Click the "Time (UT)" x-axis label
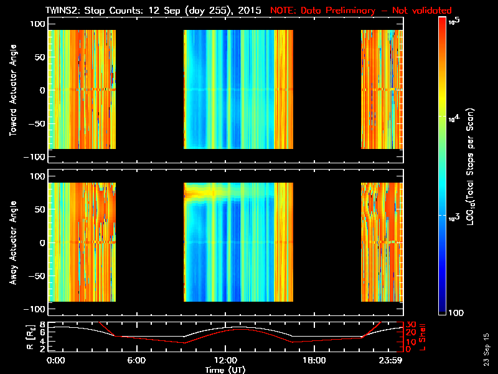The width and height of the screenshot is (498, 374). (x=225, y=370)
